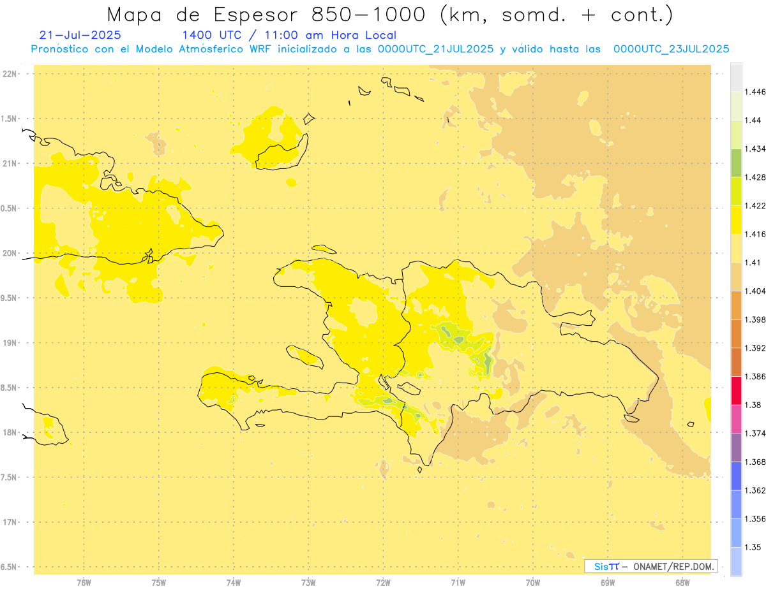Select the purple 1.368–1.374 legend swatch
The width and height of the screenshot is (766, 591).
(x=736, y=447)
